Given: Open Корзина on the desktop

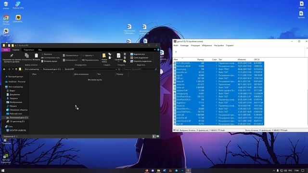Looking at the screenshot, I should (6, 5).
